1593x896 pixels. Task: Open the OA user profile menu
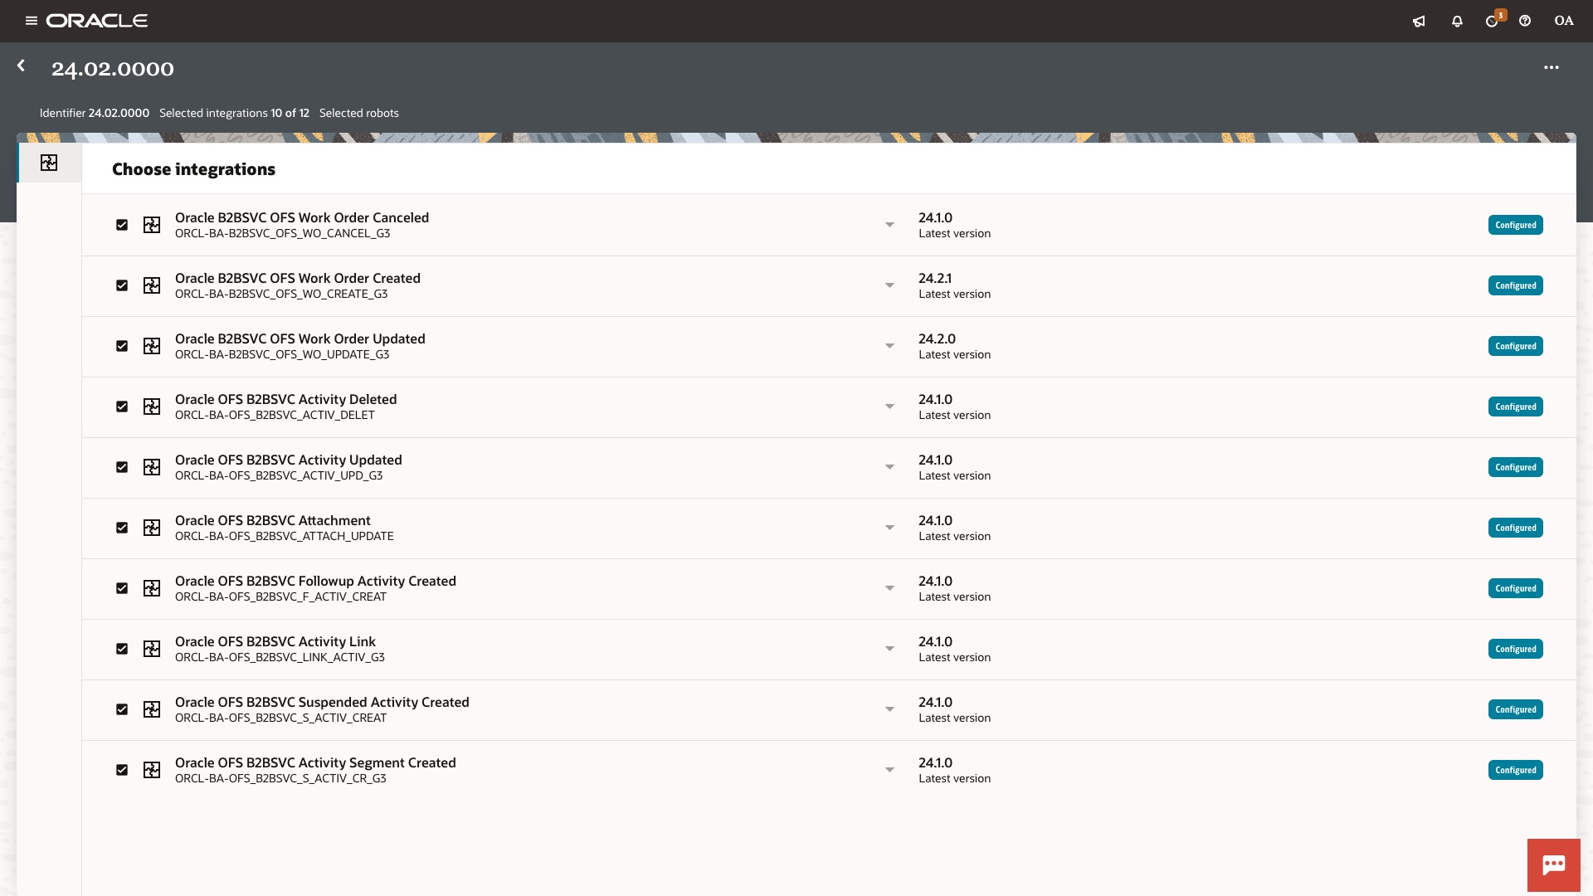[1563, 21]
